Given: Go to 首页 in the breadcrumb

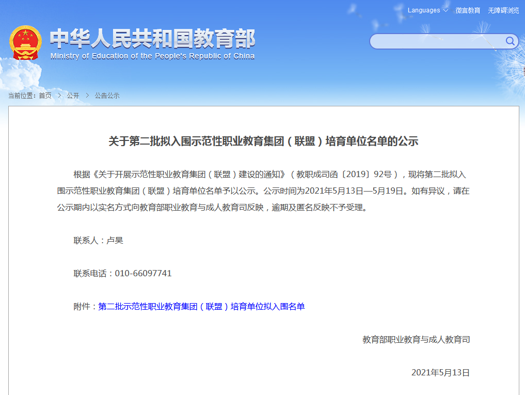Looking at the screenshot, I should click(x=45, y=96).
